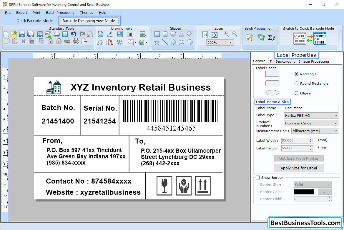The height and width of the screenshot is (230, 344).
Task: Select the Ellipse shape tool in Shapes
Action: [x=173, y=34]
